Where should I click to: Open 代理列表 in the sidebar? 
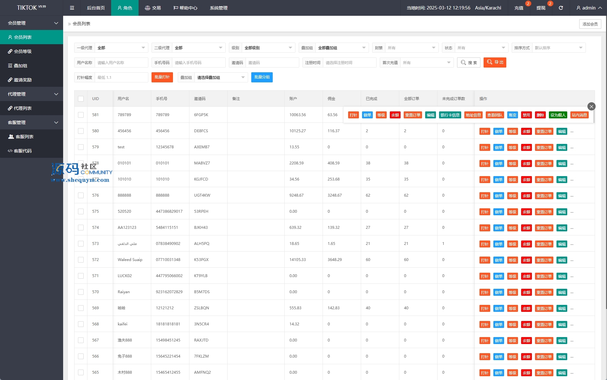click(x=32, y=108)
